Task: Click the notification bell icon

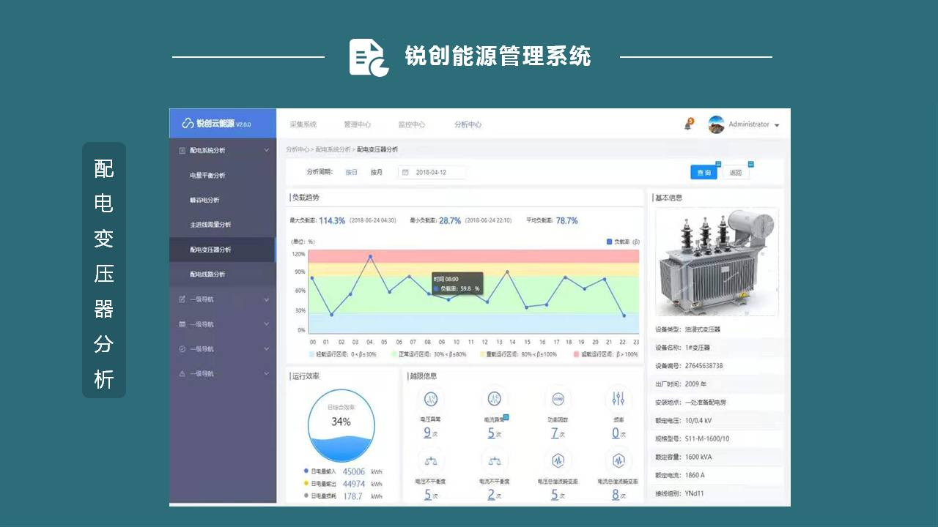Action: click(x=687, y=125)
